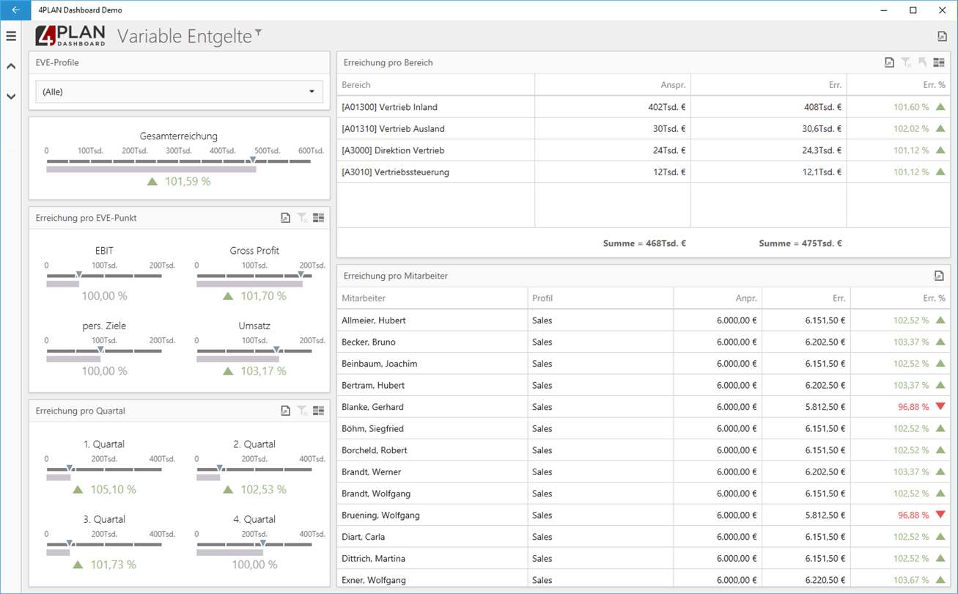Export the Erreichung pro Quartal panel
The width and height of the screenshot is (958, 594).
point(286,411)
